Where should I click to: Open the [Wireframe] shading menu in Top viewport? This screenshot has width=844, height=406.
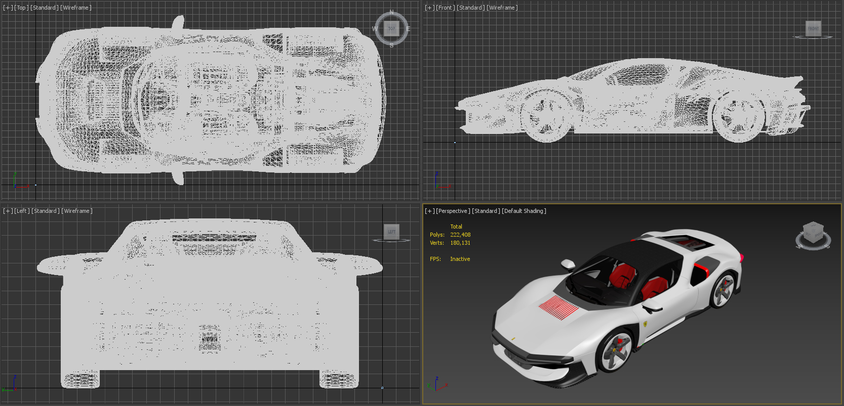click(76, 8)
